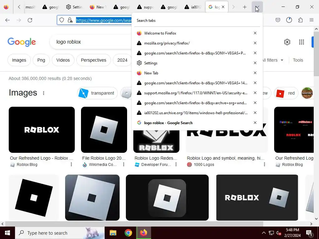
Task: Toggle the List all tabs dropdown button
Action: coord(257,7)
